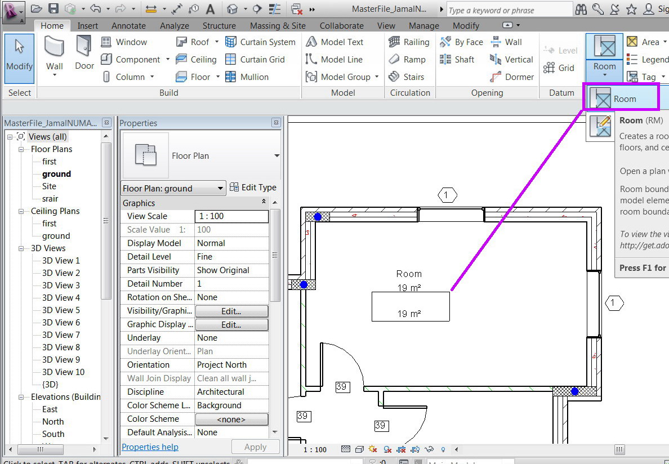Open the Default 3D View from quick access toolbar
669x464 pixels.
tap(233, 9)
